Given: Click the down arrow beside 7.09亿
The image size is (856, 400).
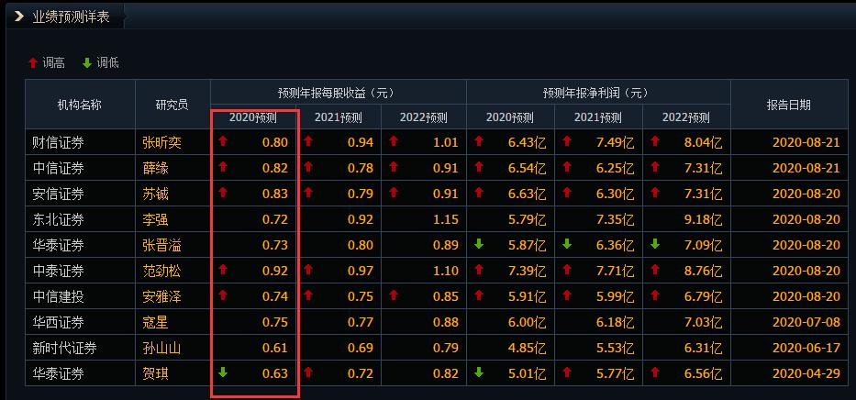Looking at the screenshot, I should [x=655, y=244].
